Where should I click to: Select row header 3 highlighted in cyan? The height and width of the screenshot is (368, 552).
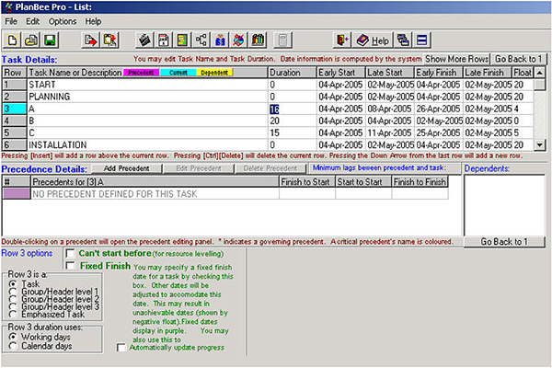tap(15, 109)
